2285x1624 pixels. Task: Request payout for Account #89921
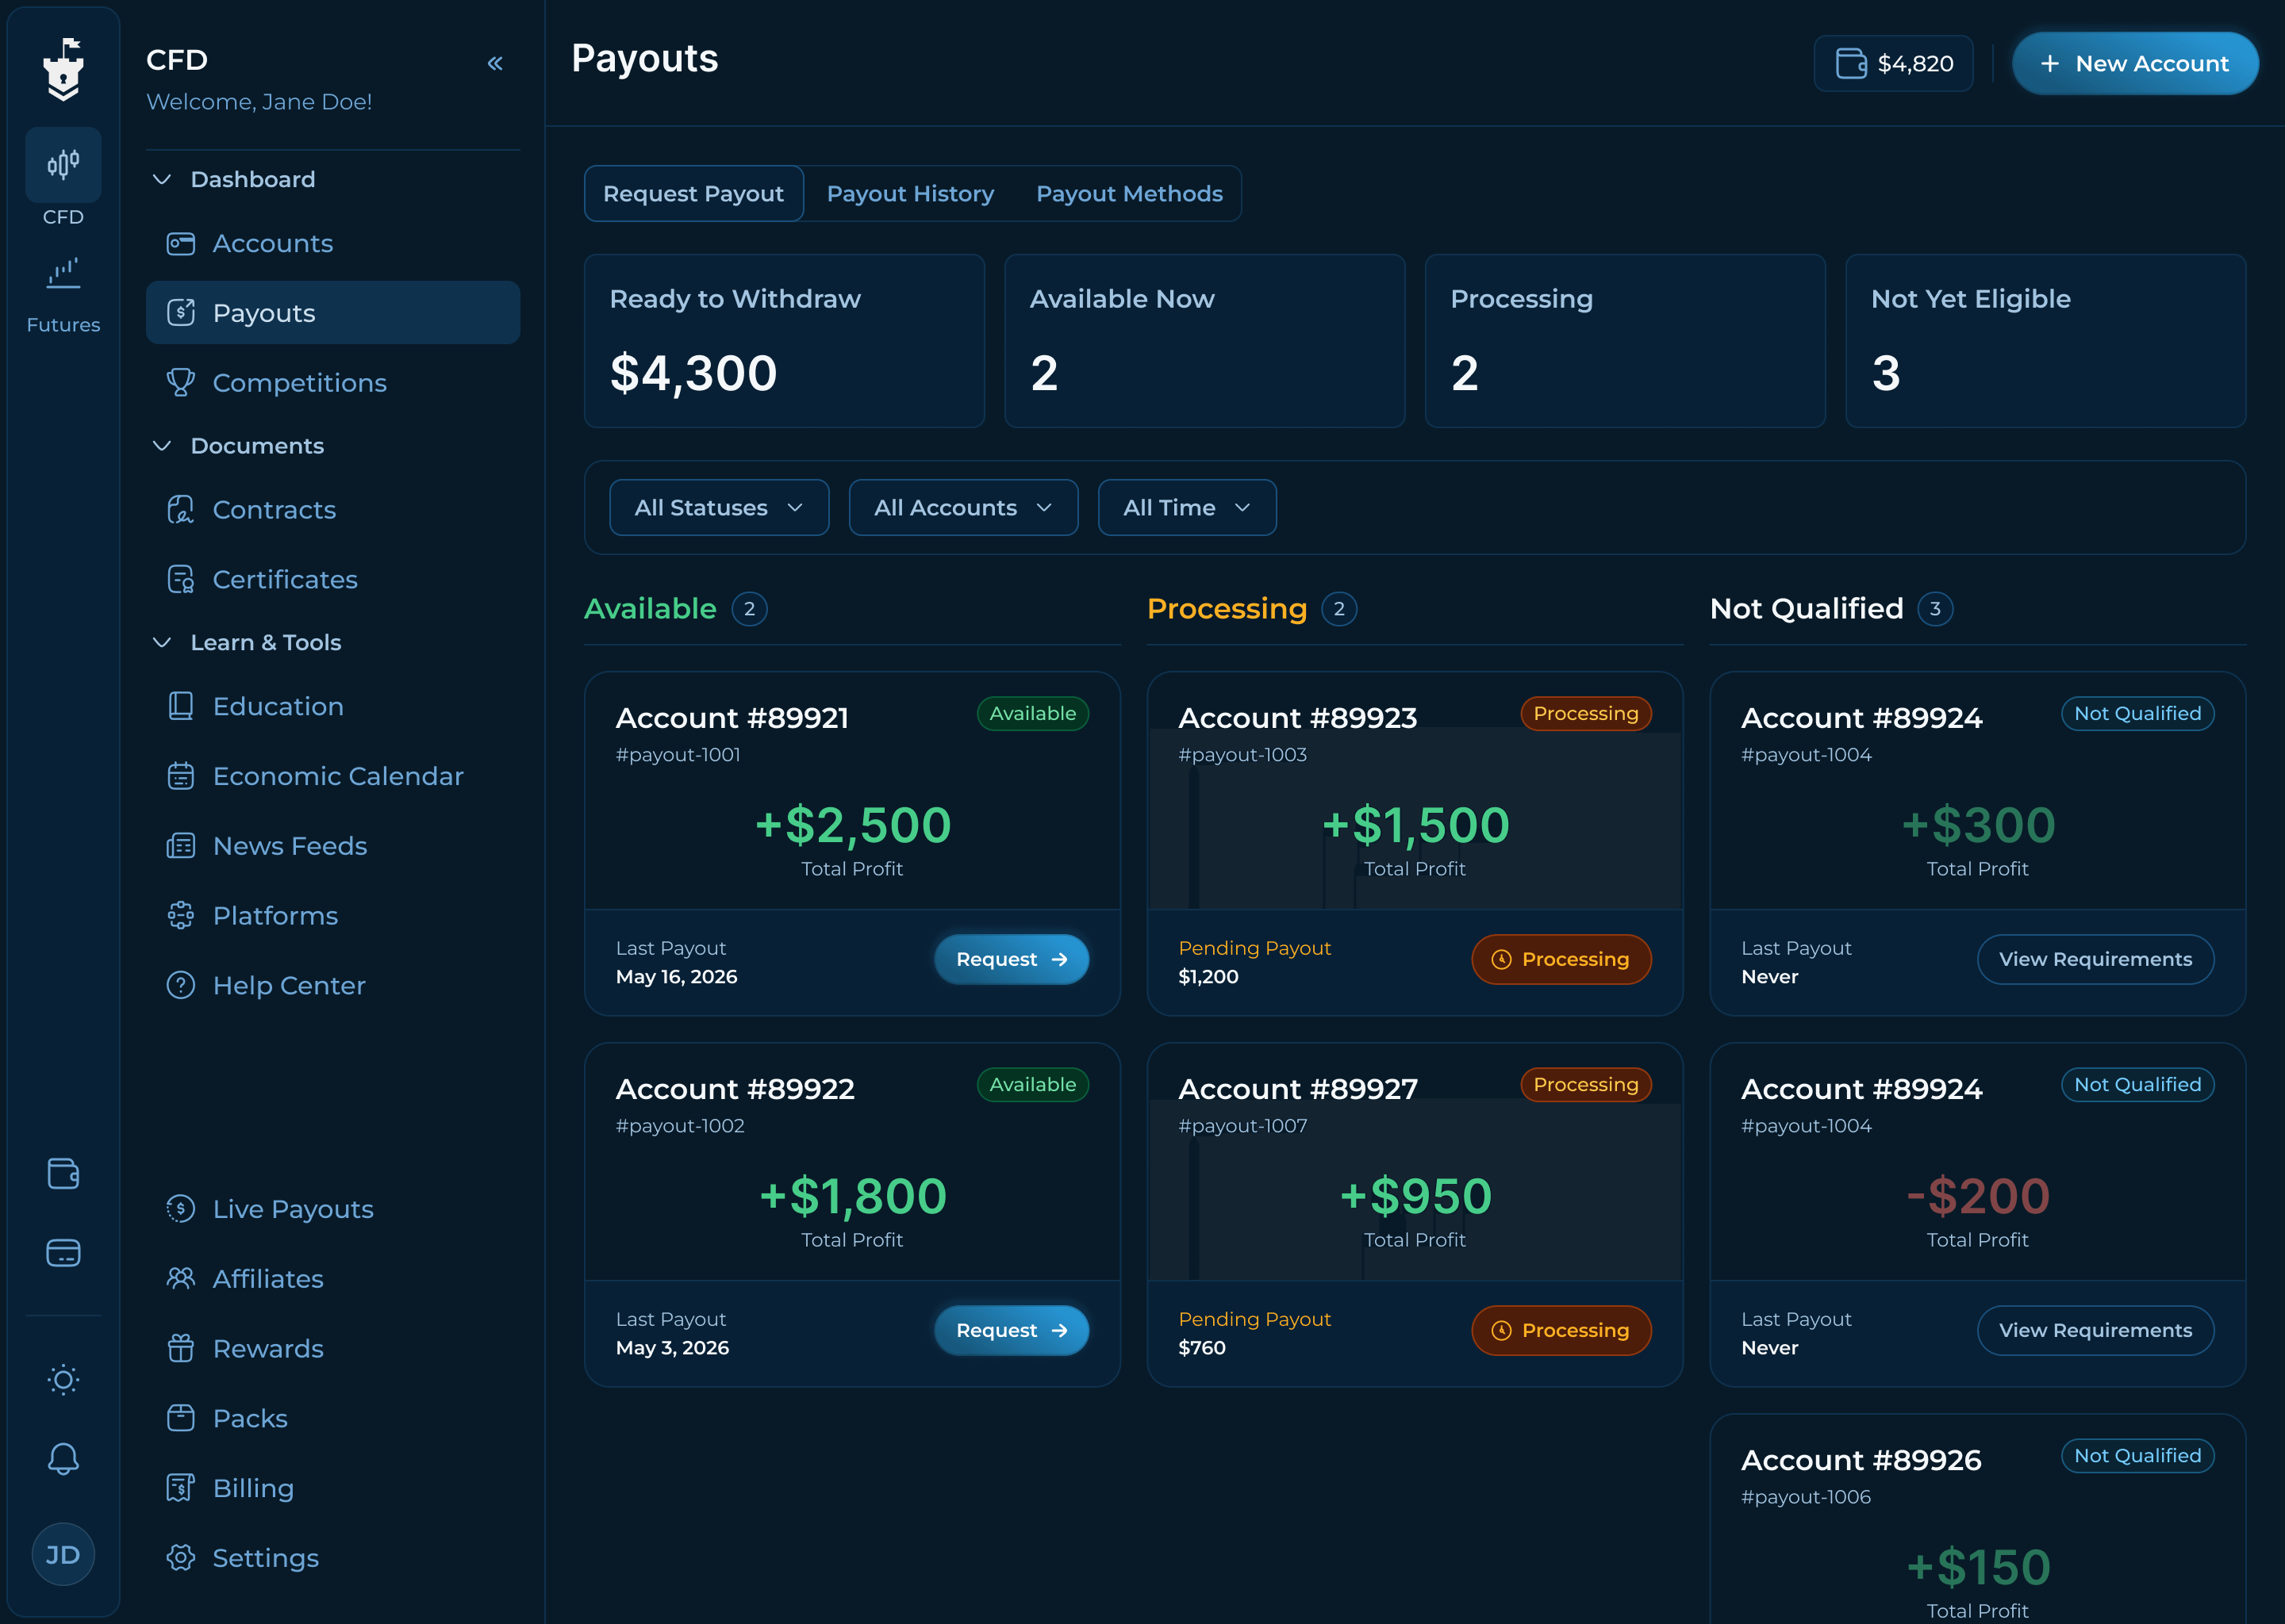point(1012,959)
